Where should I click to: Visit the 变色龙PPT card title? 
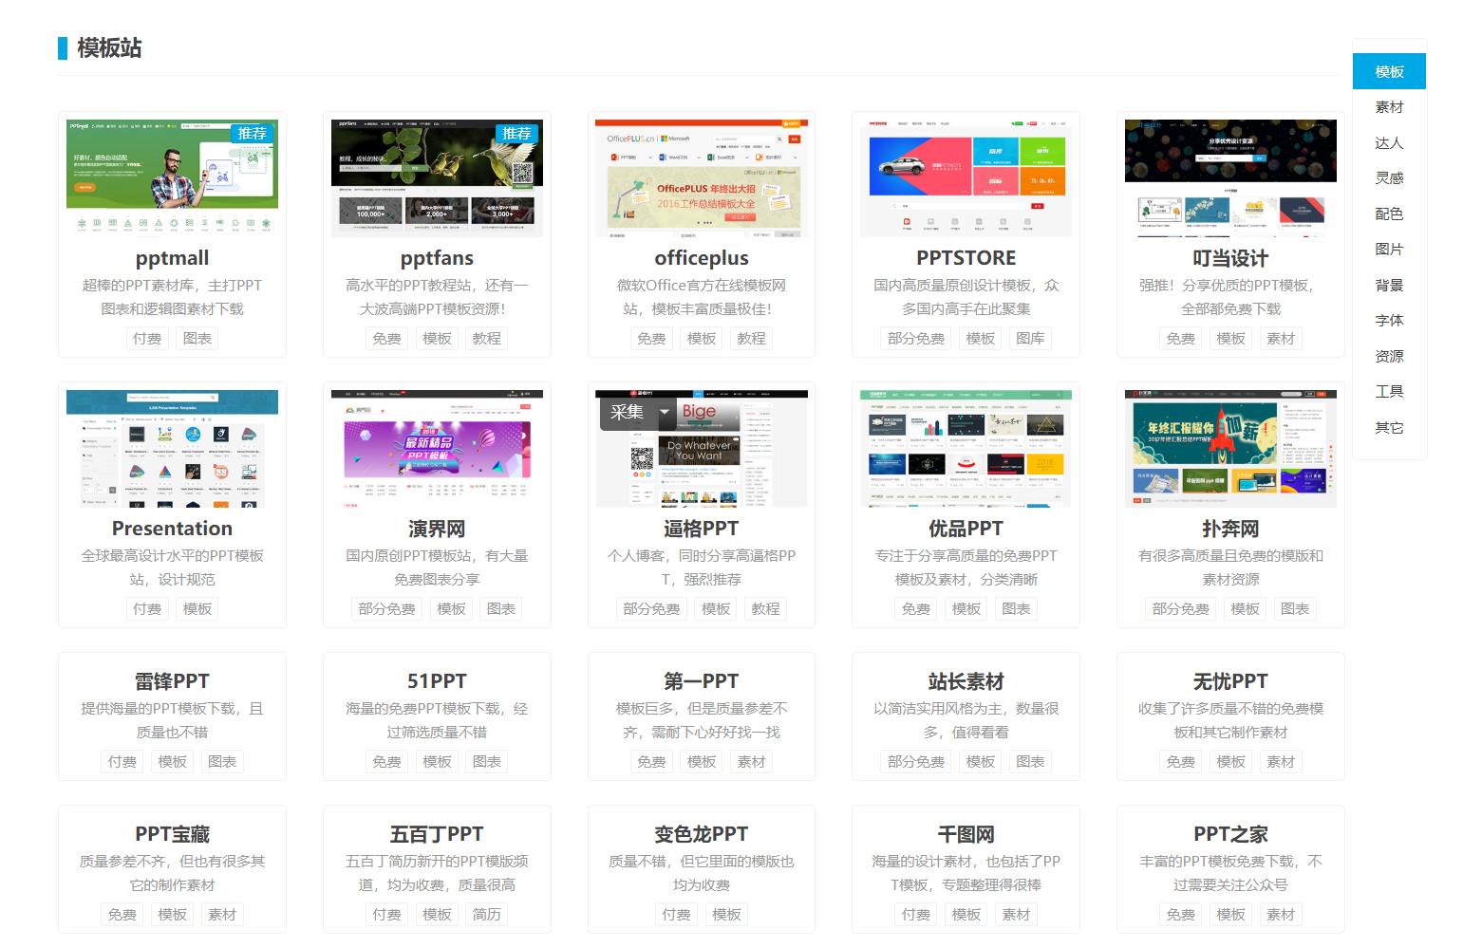click(702, 834)
